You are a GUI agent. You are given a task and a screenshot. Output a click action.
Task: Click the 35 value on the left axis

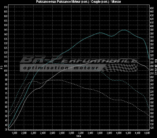(x=6, y=130)
